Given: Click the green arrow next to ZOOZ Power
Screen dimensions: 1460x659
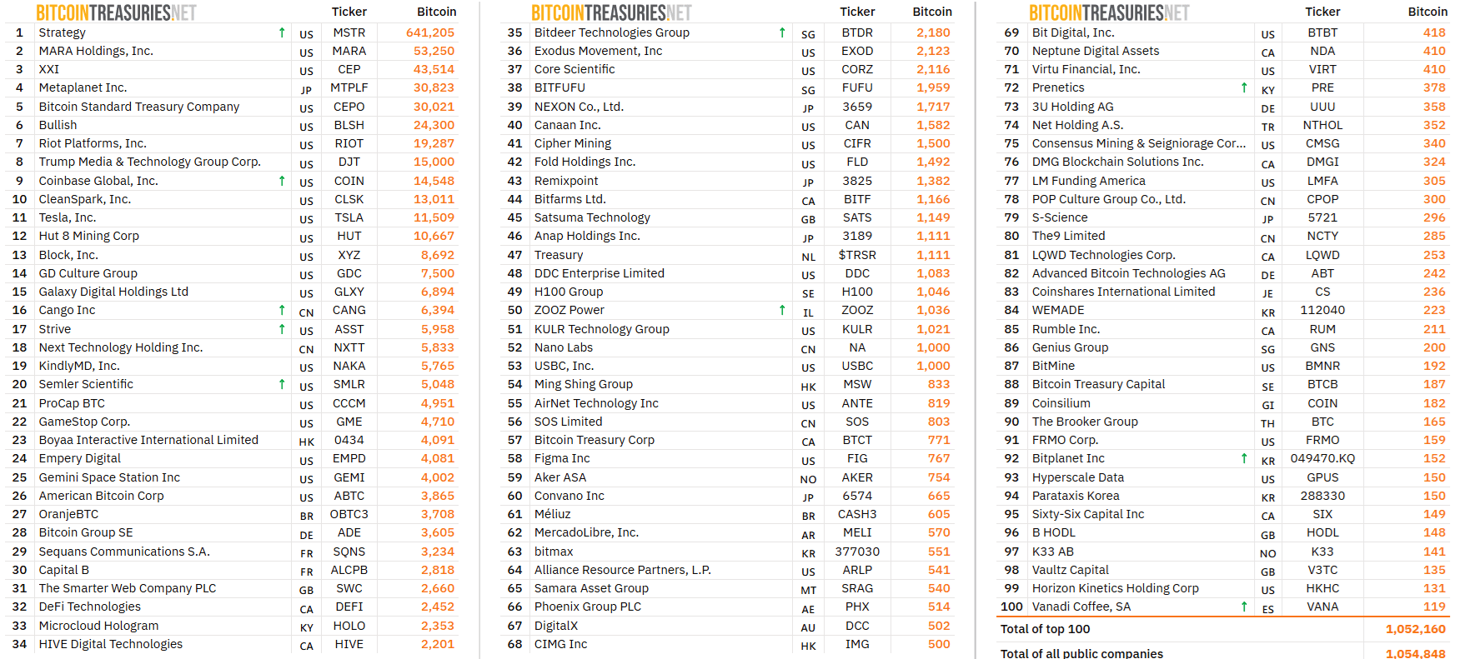Looking at the screenshot, I should click(782, 310).
